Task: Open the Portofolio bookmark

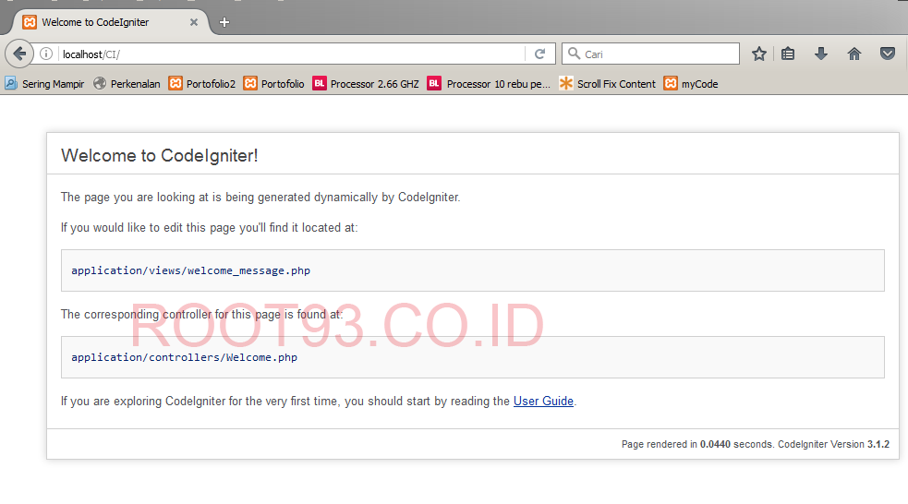Action: pos(274,84)
